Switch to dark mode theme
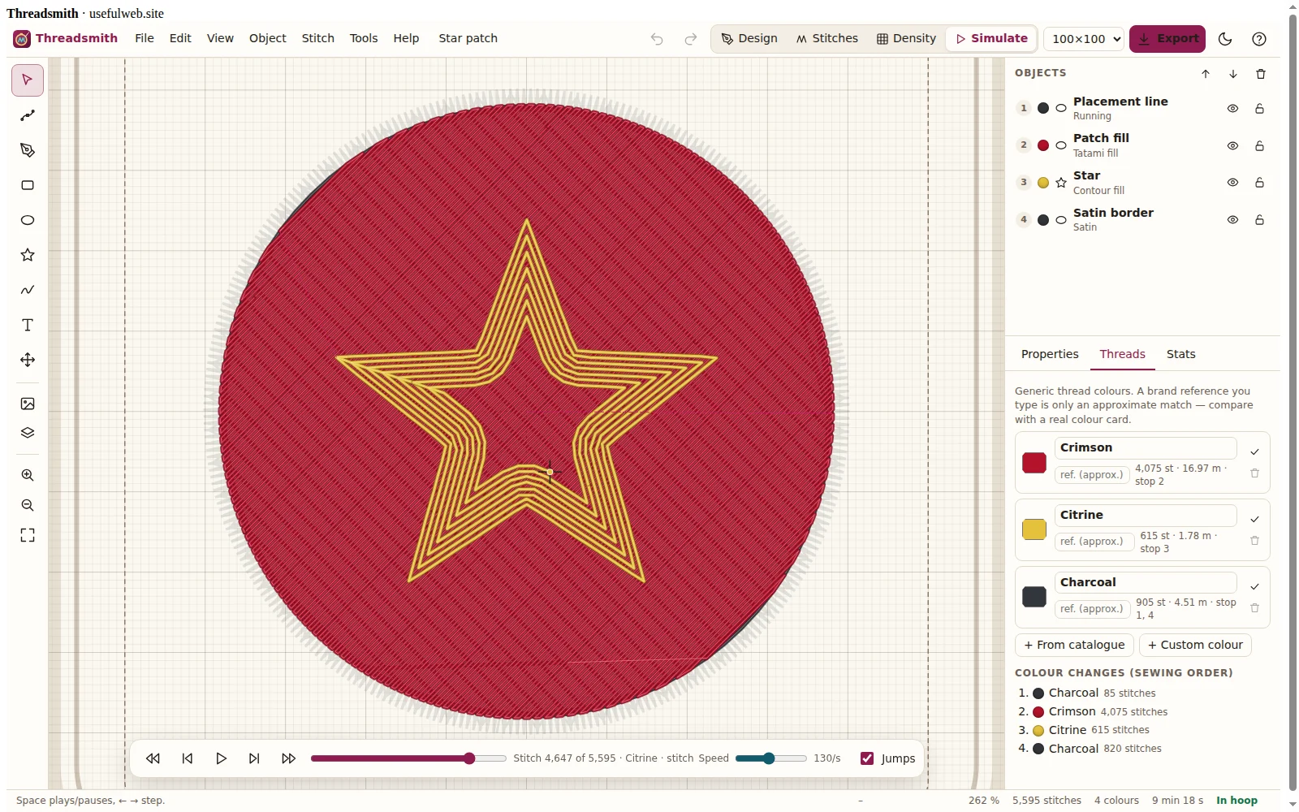 click(x=1226, y=39)
